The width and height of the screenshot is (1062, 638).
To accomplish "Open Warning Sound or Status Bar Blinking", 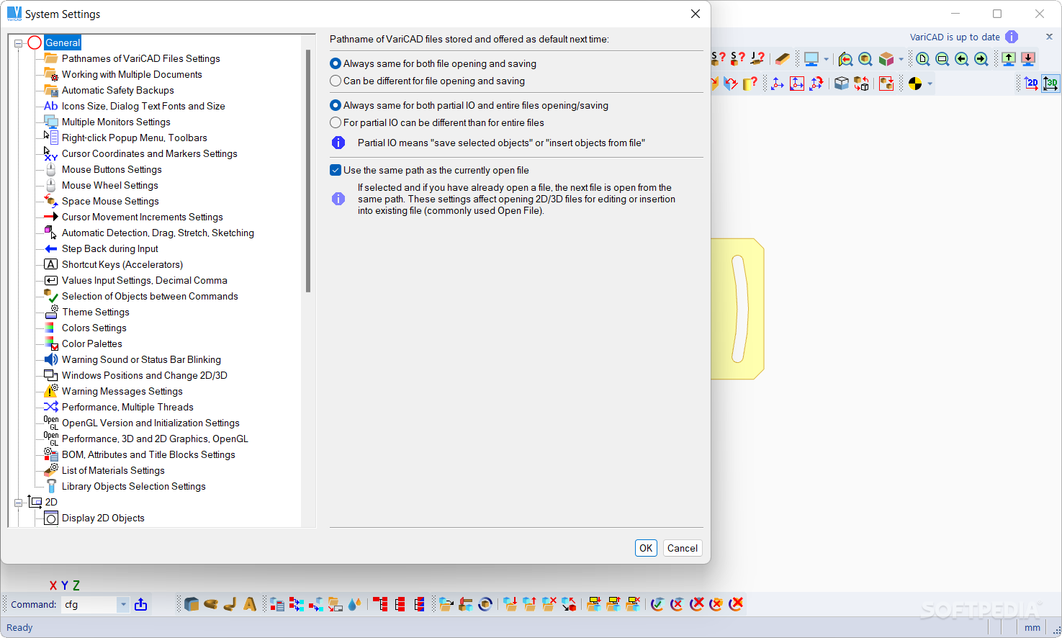I will [141, 359].
